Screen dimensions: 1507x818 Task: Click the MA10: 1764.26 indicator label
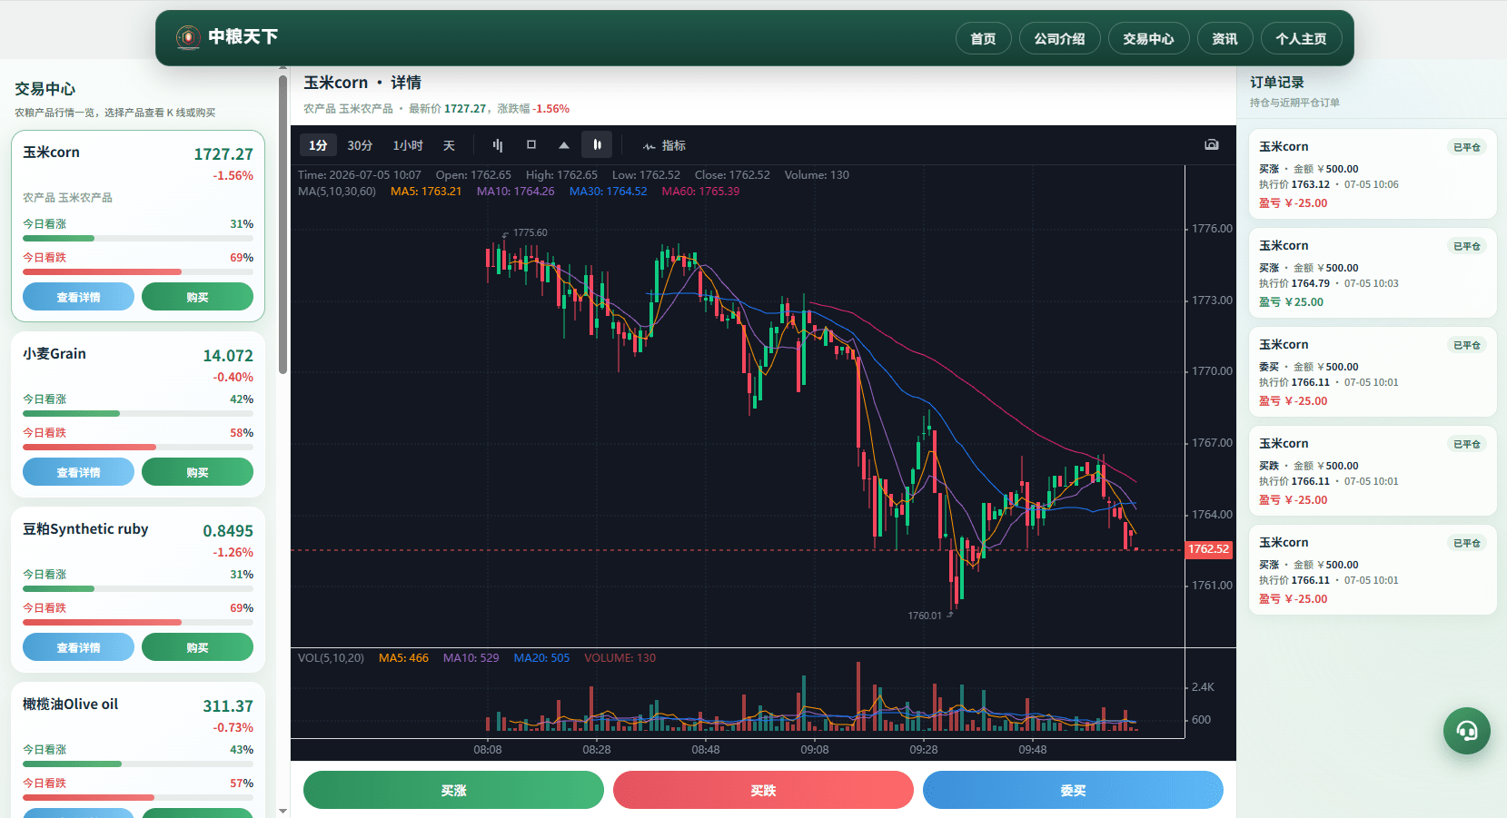coord(515,192)
